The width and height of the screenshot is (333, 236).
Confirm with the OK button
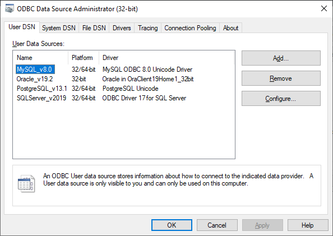point(172,225)
